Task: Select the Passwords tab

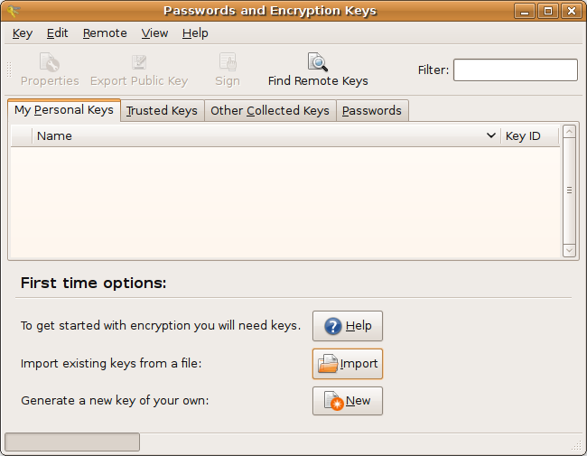Action: (372, 111)
